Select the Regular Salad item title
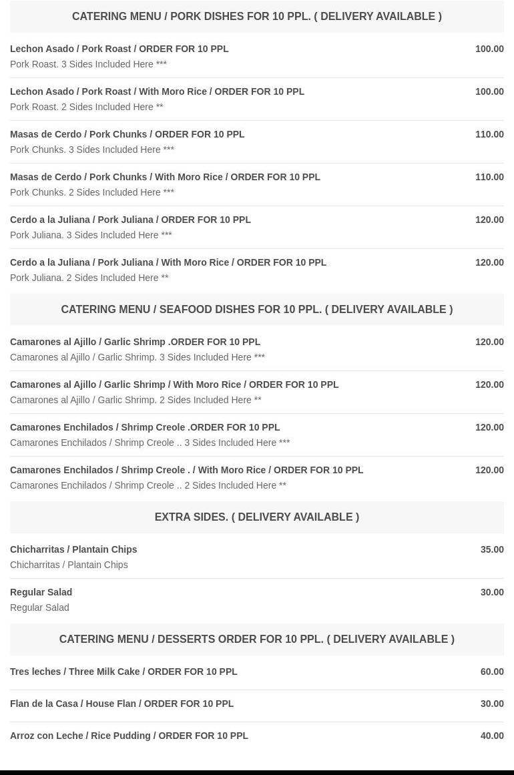The image size is (514, 775). point(41,592)
